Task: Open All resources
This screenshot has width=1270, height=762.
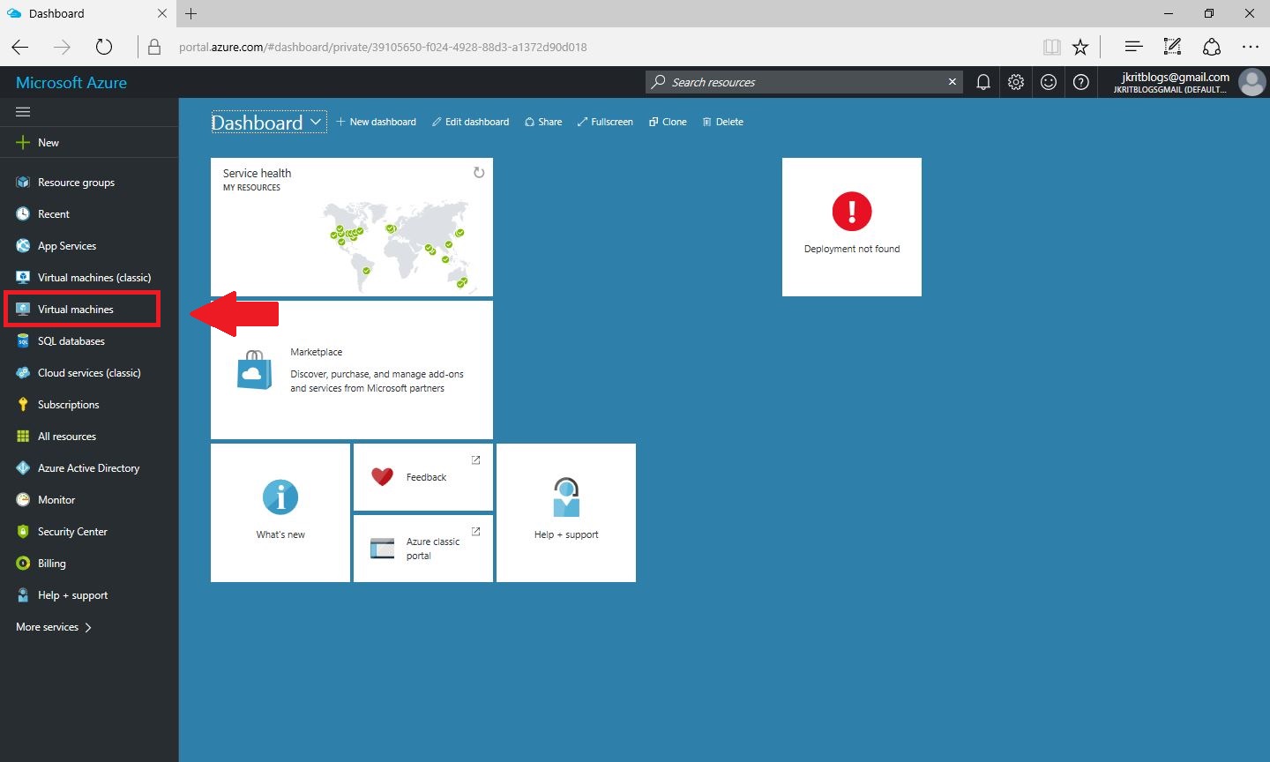Action: pos(89,437)
